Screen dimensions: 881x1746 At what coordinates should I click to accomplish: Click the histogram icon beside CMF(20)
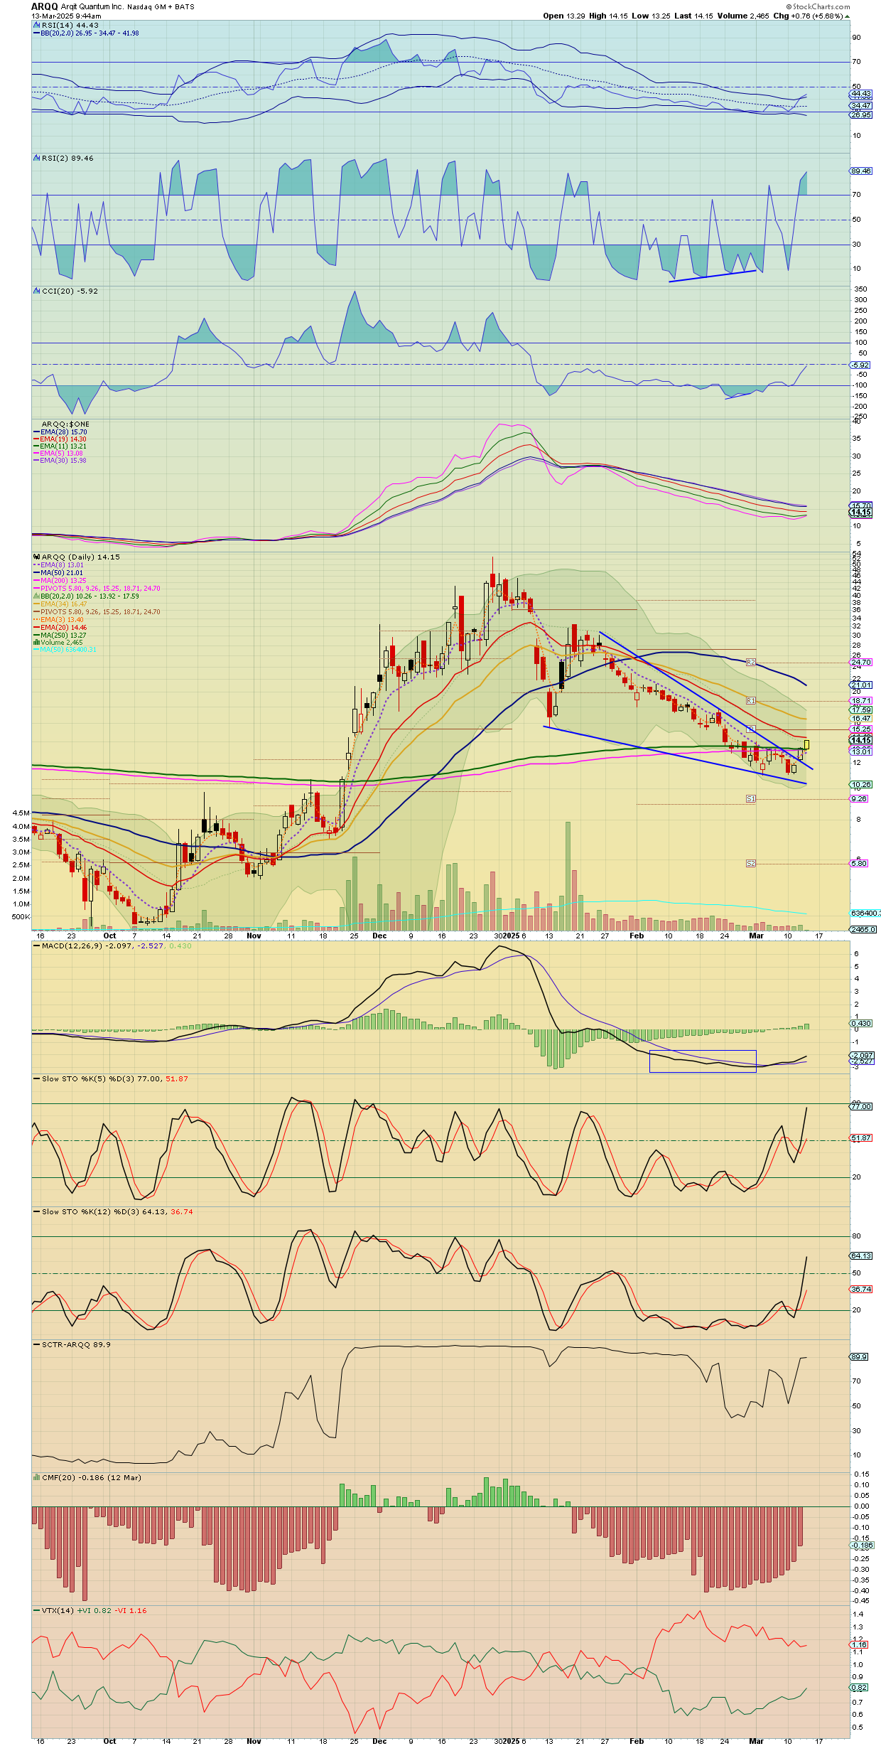tap(36, 1478)
